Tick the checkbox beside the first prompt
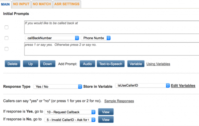Image resolution: width=199 pixels, height=126 pixels. tap(7, 27)
